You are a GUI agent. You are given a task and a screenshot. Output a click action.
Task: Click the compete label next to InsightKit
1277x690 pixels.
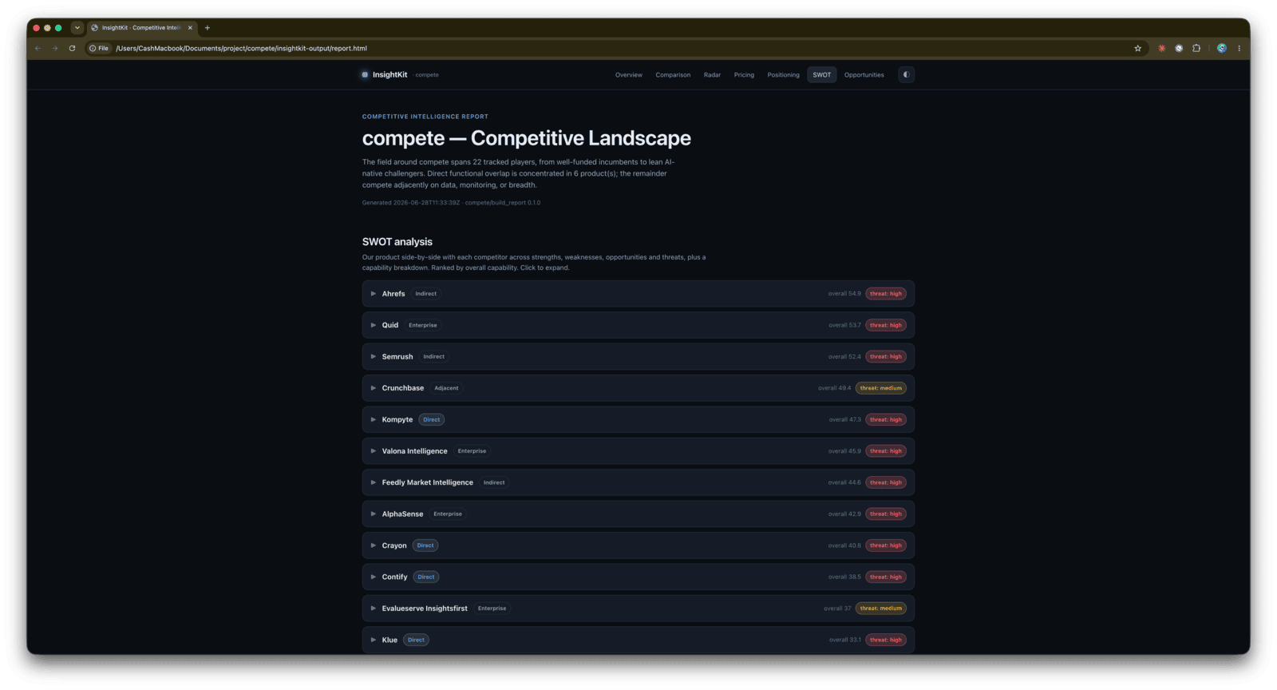(427, 75)
